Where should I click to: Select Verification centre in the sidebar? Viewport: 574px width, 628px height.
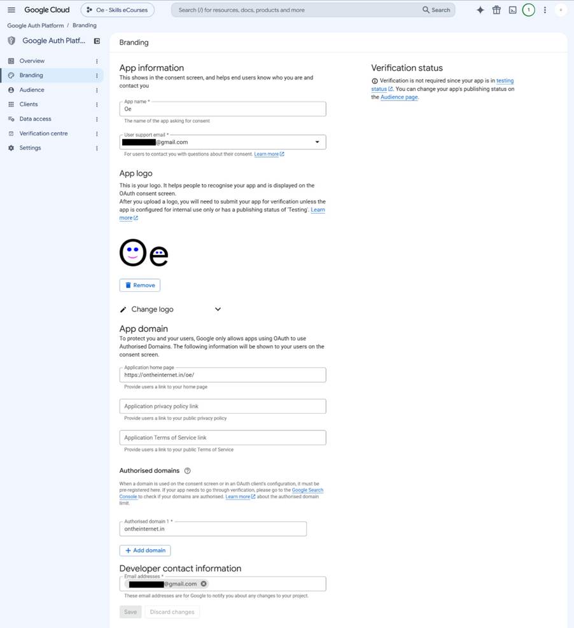pos(43,133)
